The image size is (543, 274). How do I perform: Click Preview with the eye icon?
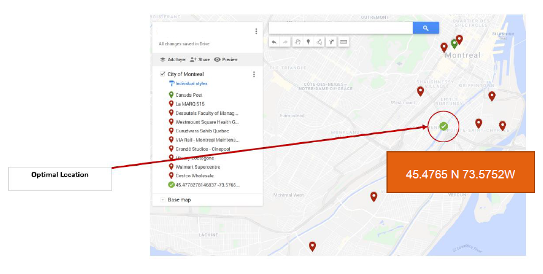226,60
